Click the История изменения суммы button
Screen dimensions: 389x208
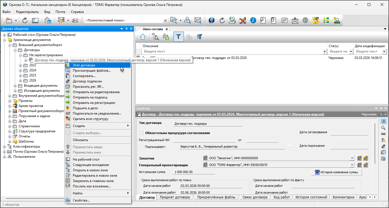click(x=336, y=172)
